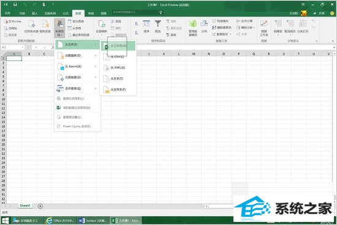
Task: Open the Sheet1 tab
Action: pyautogui.click(x=25, y=205)
